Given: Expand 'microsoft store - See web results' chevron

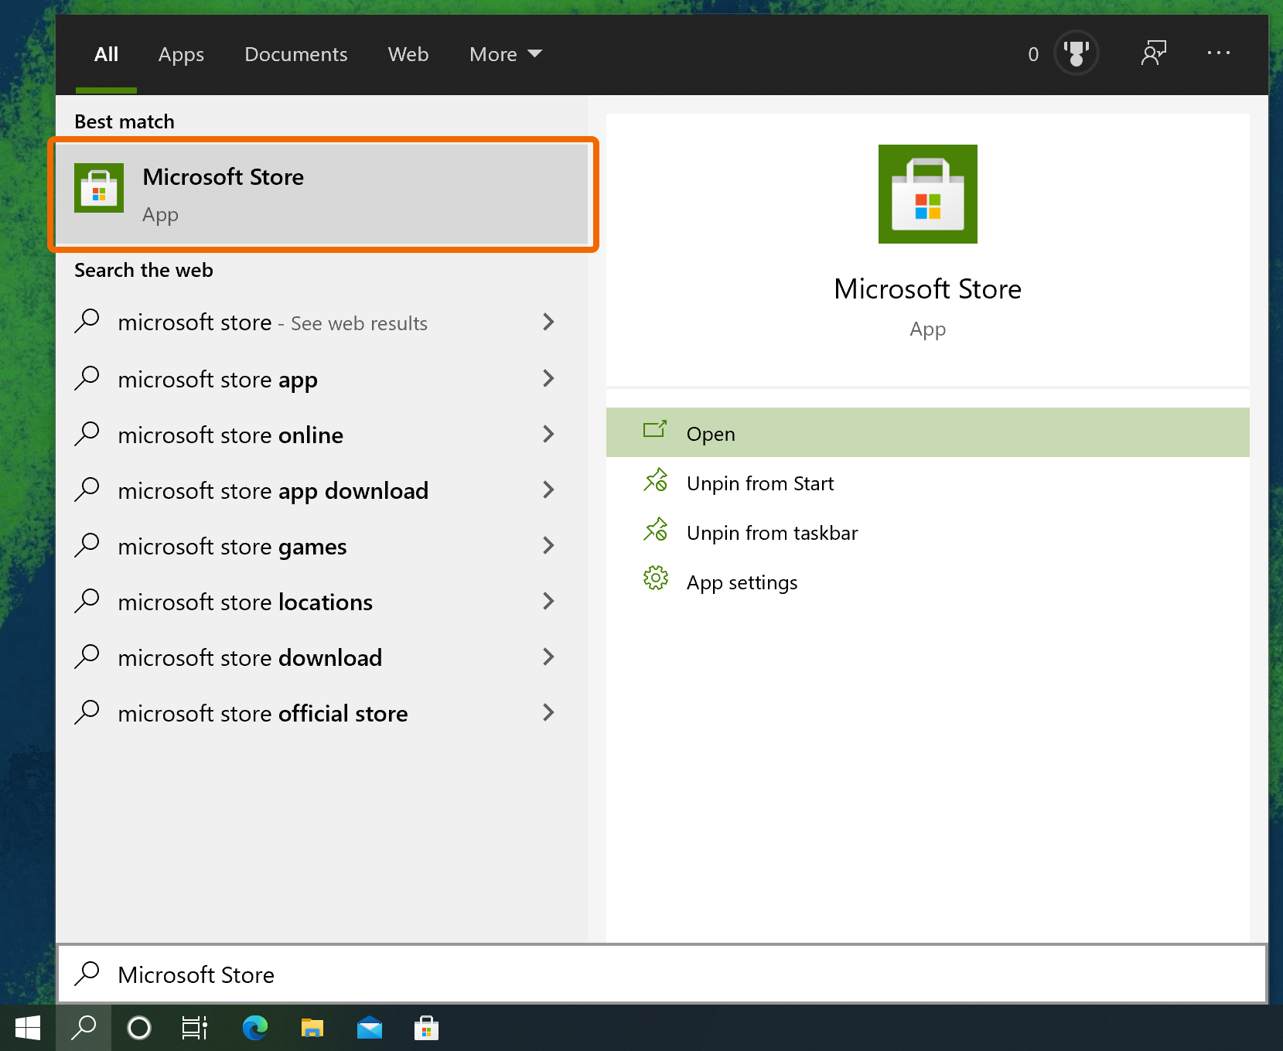Looking at the screenshot, I should (548, 322).
